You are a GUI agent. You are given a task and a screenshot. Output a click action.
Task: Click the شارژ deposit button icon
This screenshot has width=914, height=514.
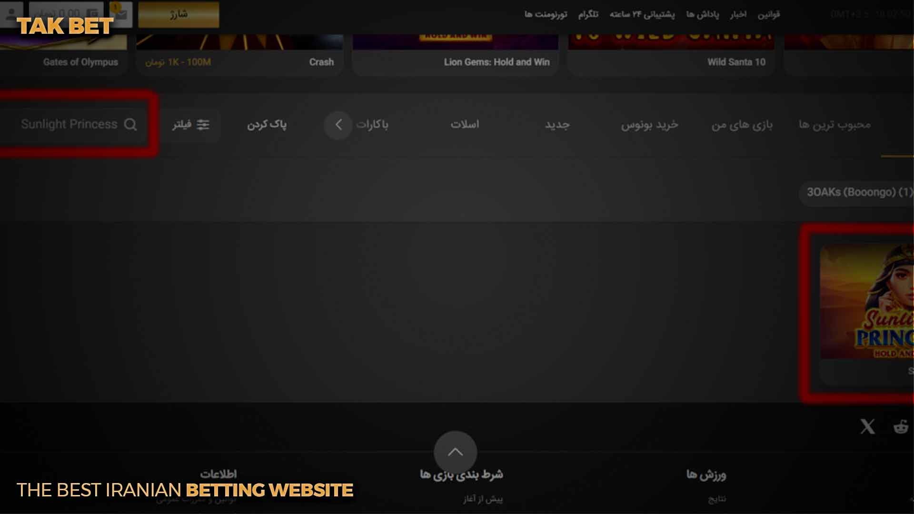[x=179, y=14]
